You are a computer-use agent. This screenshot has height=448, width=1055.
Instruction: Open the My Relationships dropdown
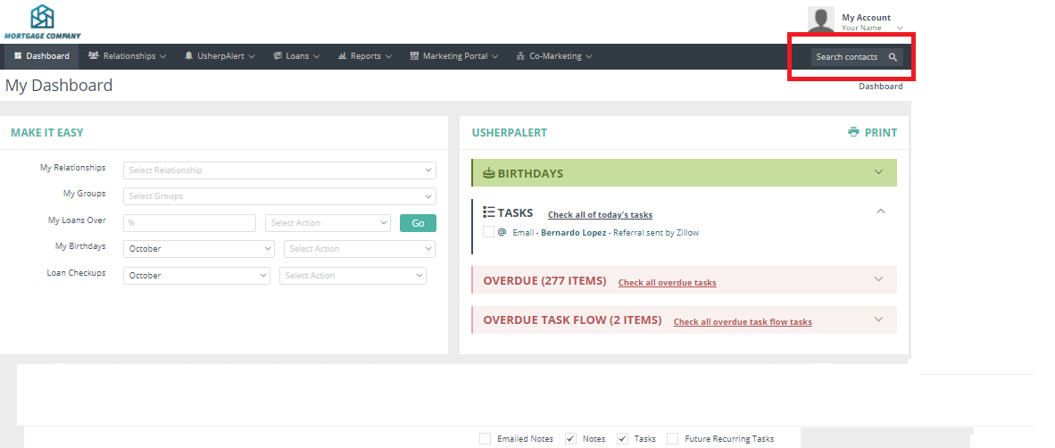click(x=279, y=170)
